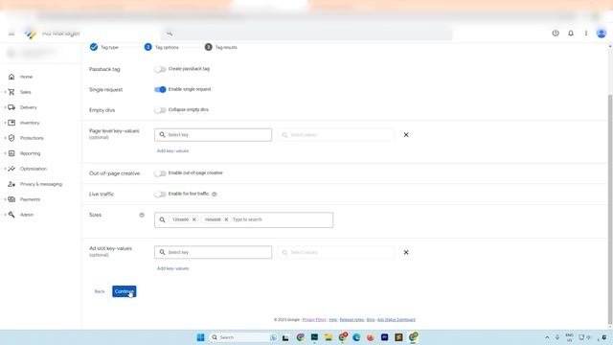
Task: Click the Sales shopping cart icon
Action: [11, 92]
